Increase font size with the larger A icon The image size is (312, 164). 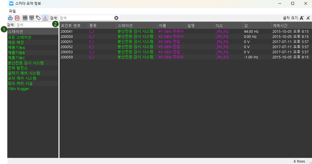coord(302,18)
